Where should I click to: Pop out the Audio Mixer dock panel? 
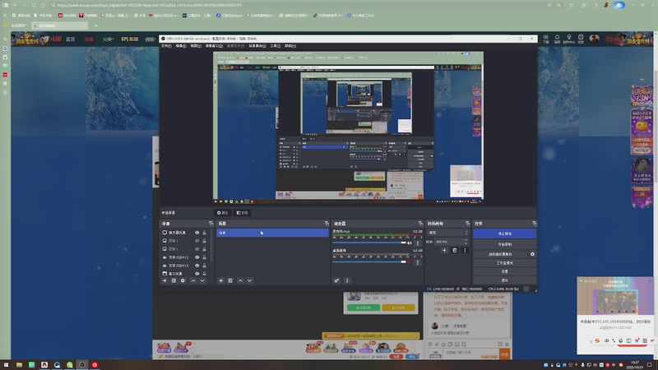click(420, 224)
